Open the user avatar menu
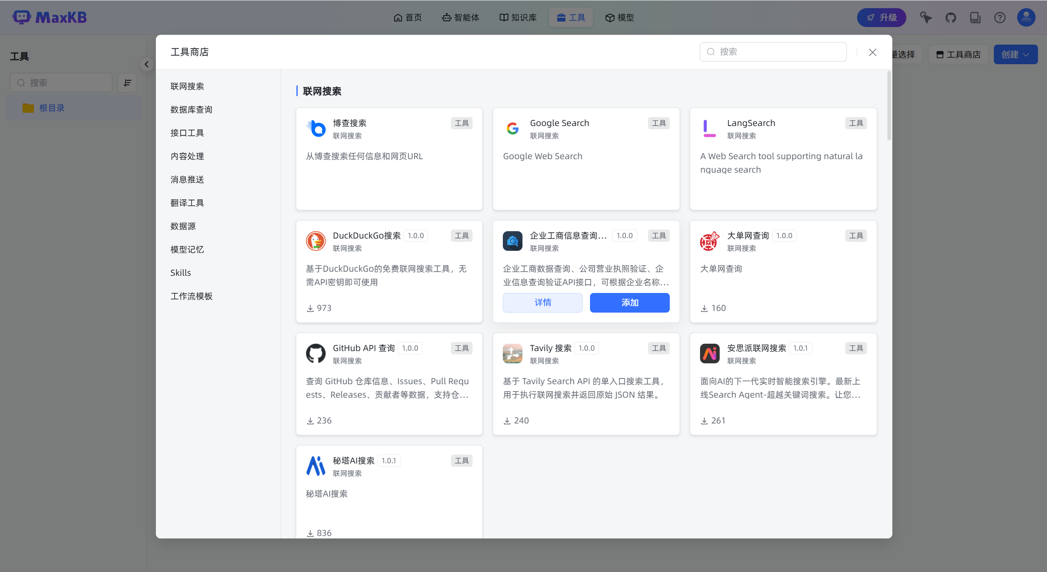 [x=1026, y=18]
